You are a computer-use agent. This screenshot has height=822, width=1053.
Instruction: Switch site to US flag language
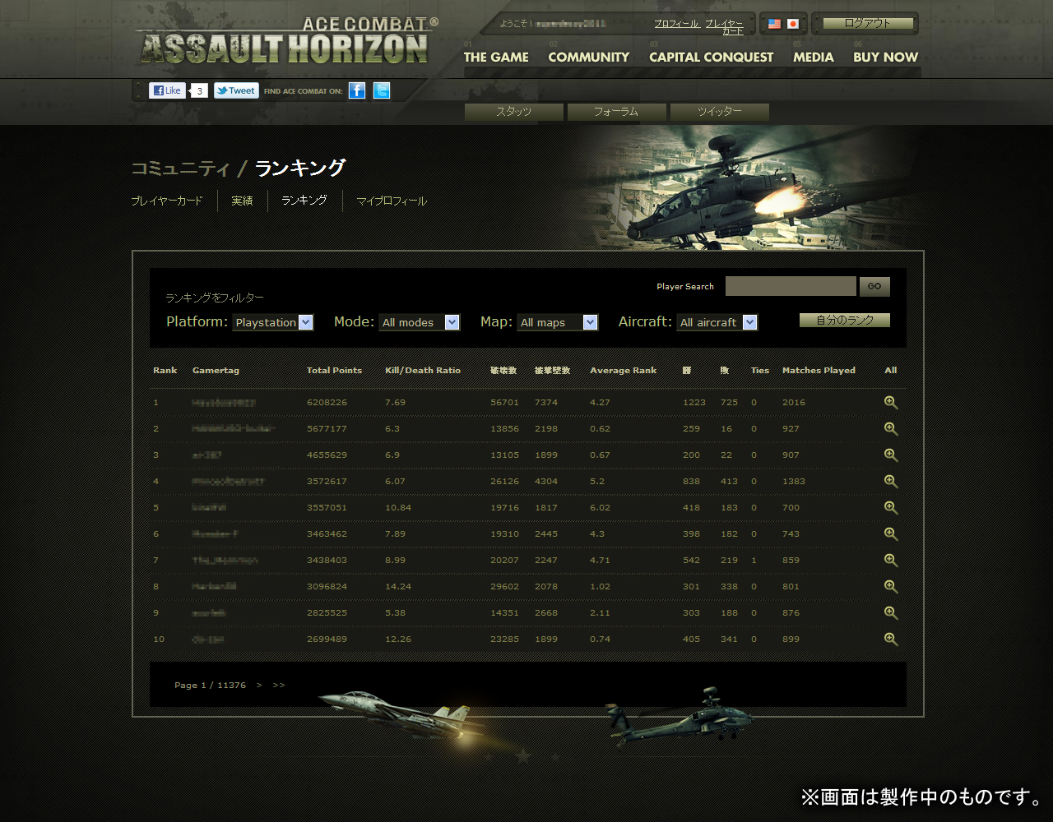click(774, 24)
